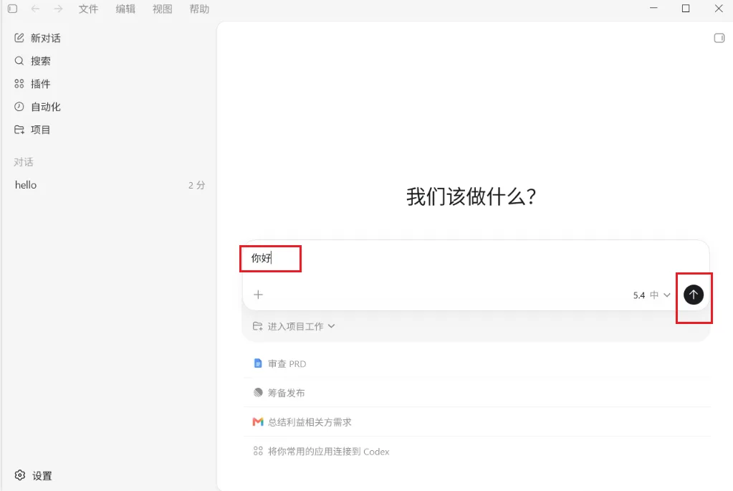Image resolution: width=733 pixels, height=491 pixels.
Task: Minimize the application window
Action: tap(653, 8)
